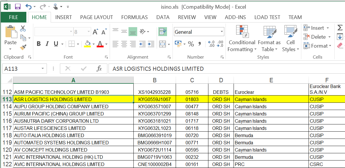Toggle Bottom Align (highlighted) button
Image resolution: width=345 pixels, height=168 pixels.
click(x=133, y=31)
